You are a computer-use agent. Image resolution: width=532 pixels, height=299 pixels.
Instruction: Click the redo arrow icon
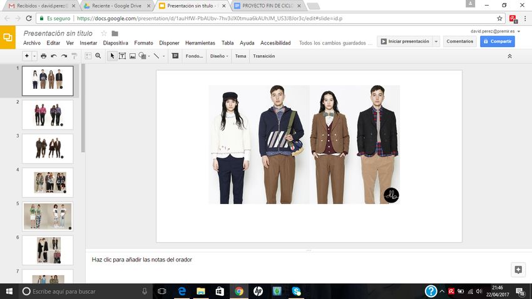click(x=64, y=56)
